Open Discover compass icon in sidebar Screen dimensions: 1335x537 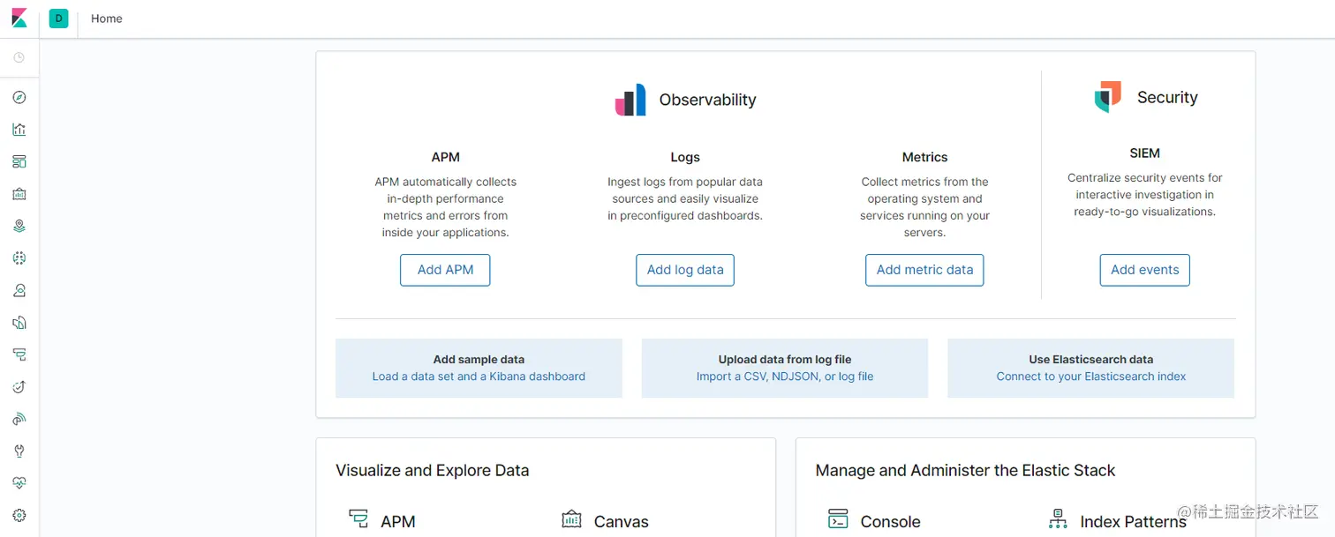click(19, 98)
